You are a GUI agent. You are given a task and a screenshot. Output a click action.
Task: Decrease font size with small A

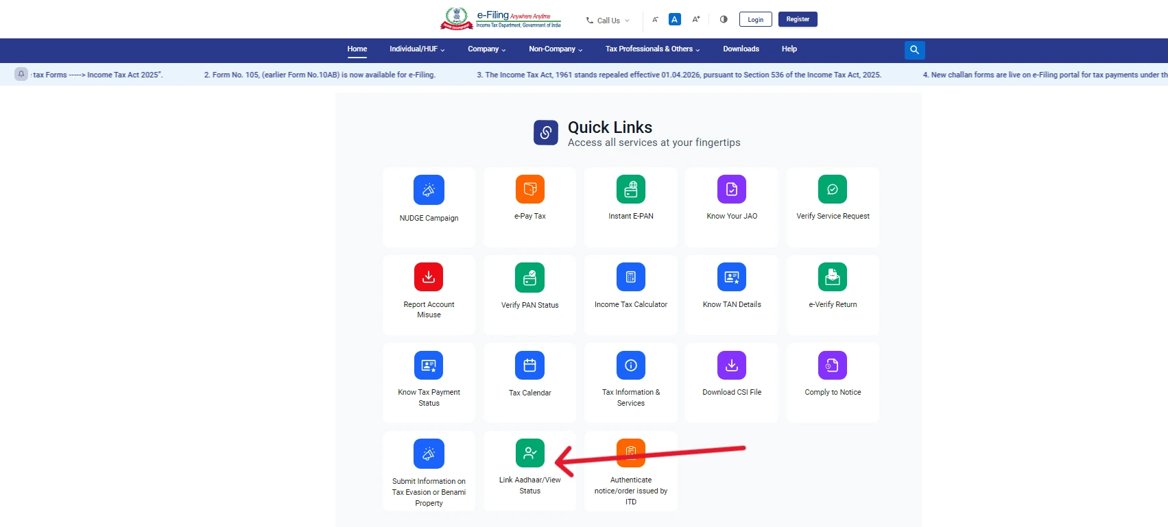(655, 20)
